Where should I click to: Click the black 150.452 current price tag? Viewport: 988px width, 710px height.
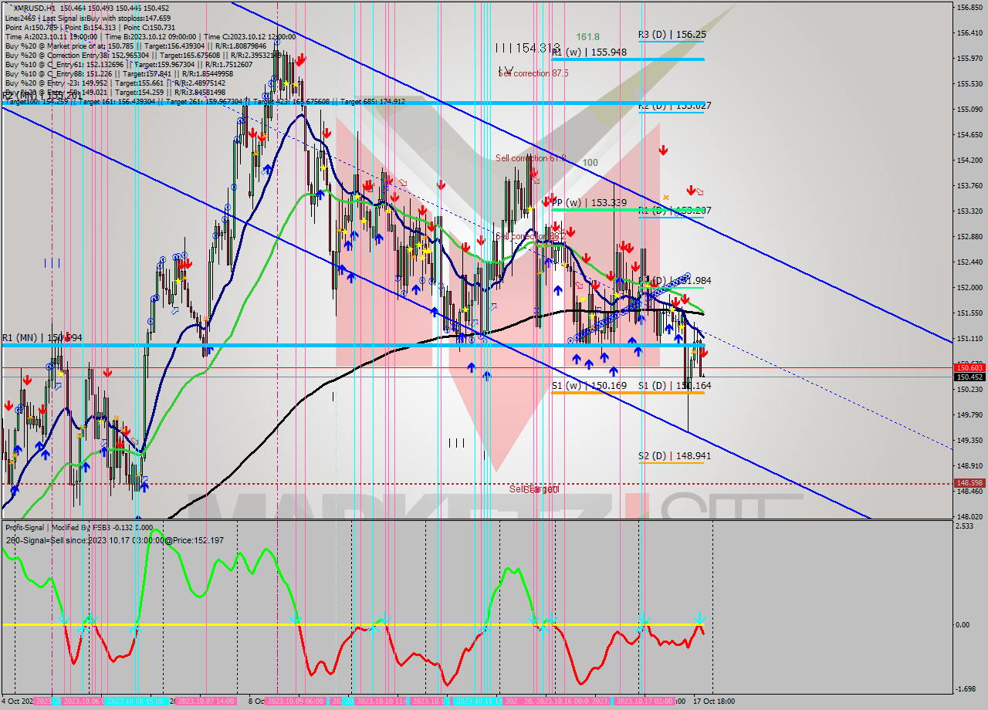[x=969, y=377]
